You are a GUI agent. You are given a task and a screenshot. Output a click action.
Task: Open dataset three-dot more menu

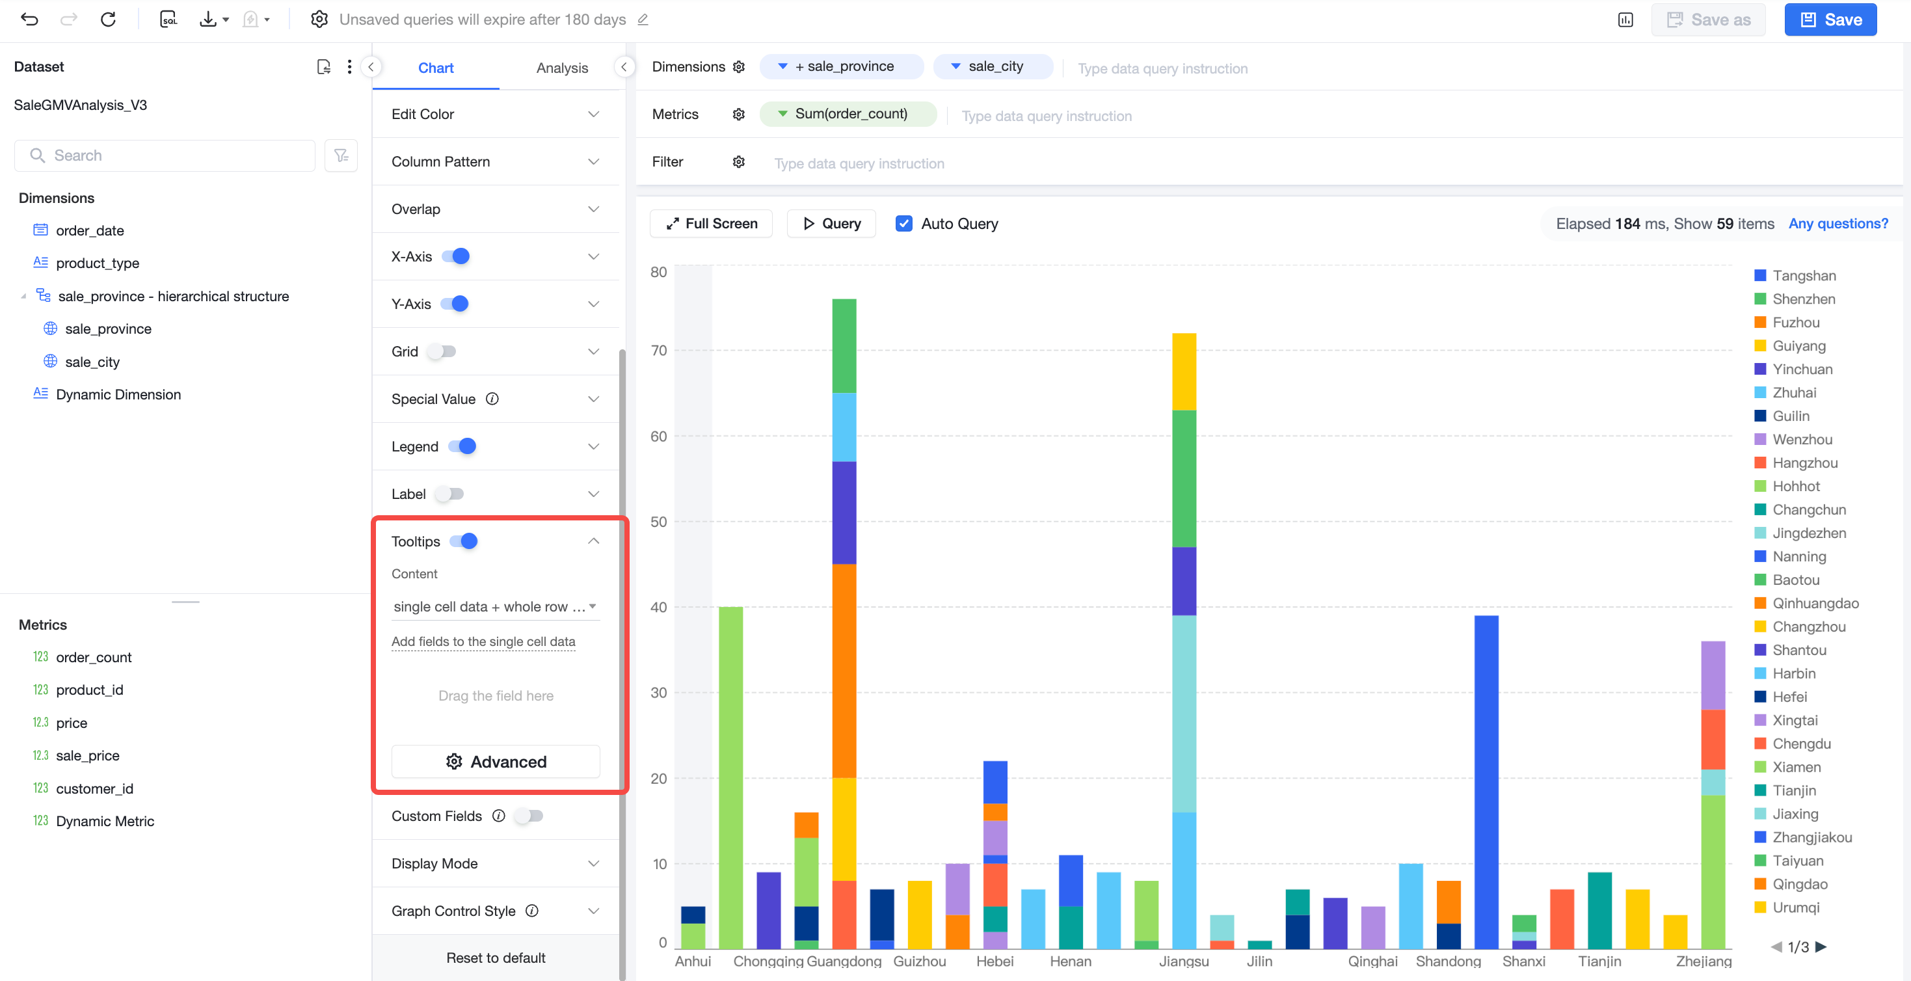tap(349, 67)
